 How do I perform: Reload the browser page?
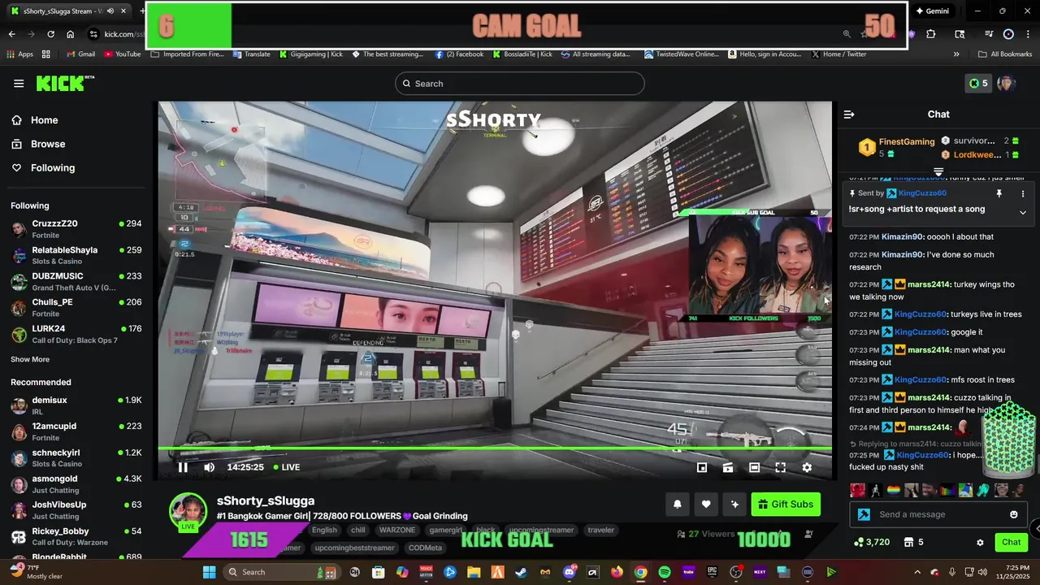[x=50, y=34]
